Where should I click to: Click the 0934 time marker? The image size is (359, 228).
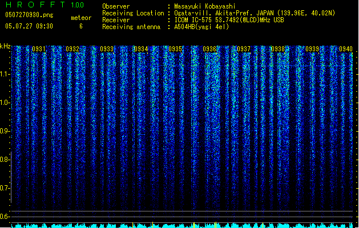(x=141, y=49)
